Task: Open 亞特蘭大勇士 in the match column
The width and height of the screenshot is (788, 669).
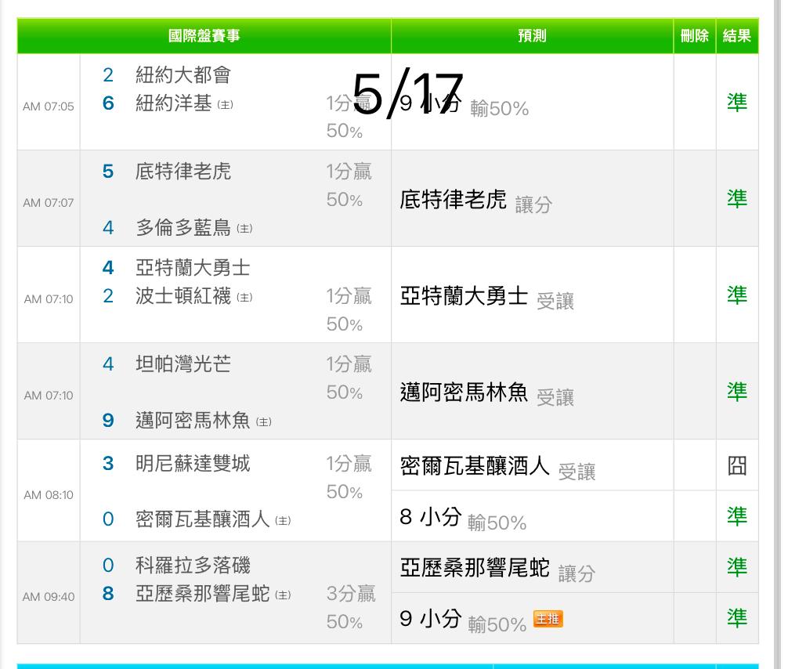Action: [x=193, y=267]
